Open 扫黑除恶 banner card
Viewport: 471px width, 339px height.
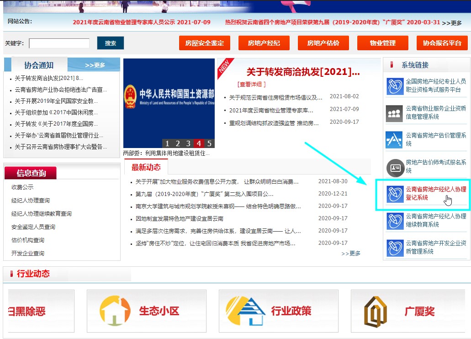41,311
